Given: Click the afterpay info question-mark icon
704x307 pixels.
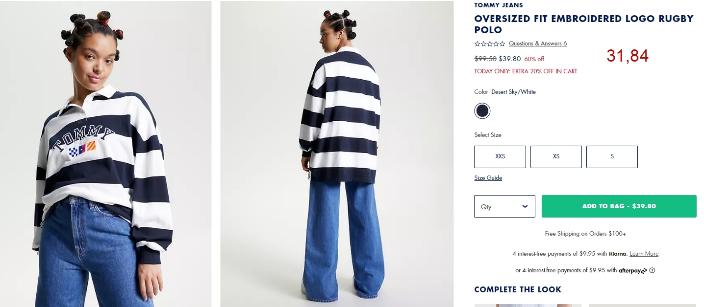Looking at the screenshot, I should point(652,270).
